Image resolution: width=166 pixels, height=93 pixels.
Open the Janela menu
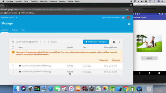point(70,1)
